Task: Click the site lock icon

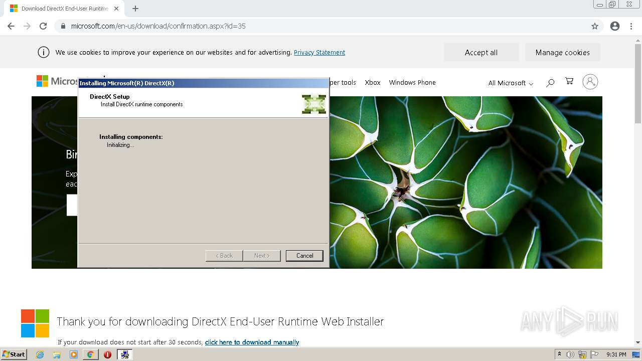Action: (63, 26)
